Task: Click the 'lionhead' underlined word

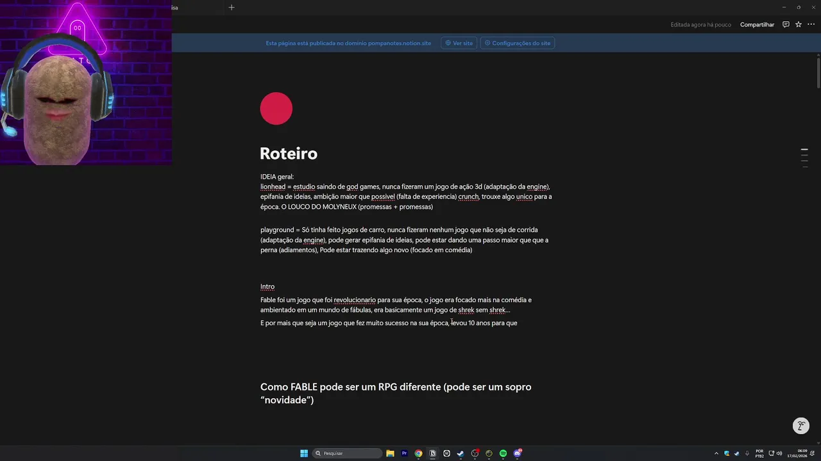Action: pos(273,187)
